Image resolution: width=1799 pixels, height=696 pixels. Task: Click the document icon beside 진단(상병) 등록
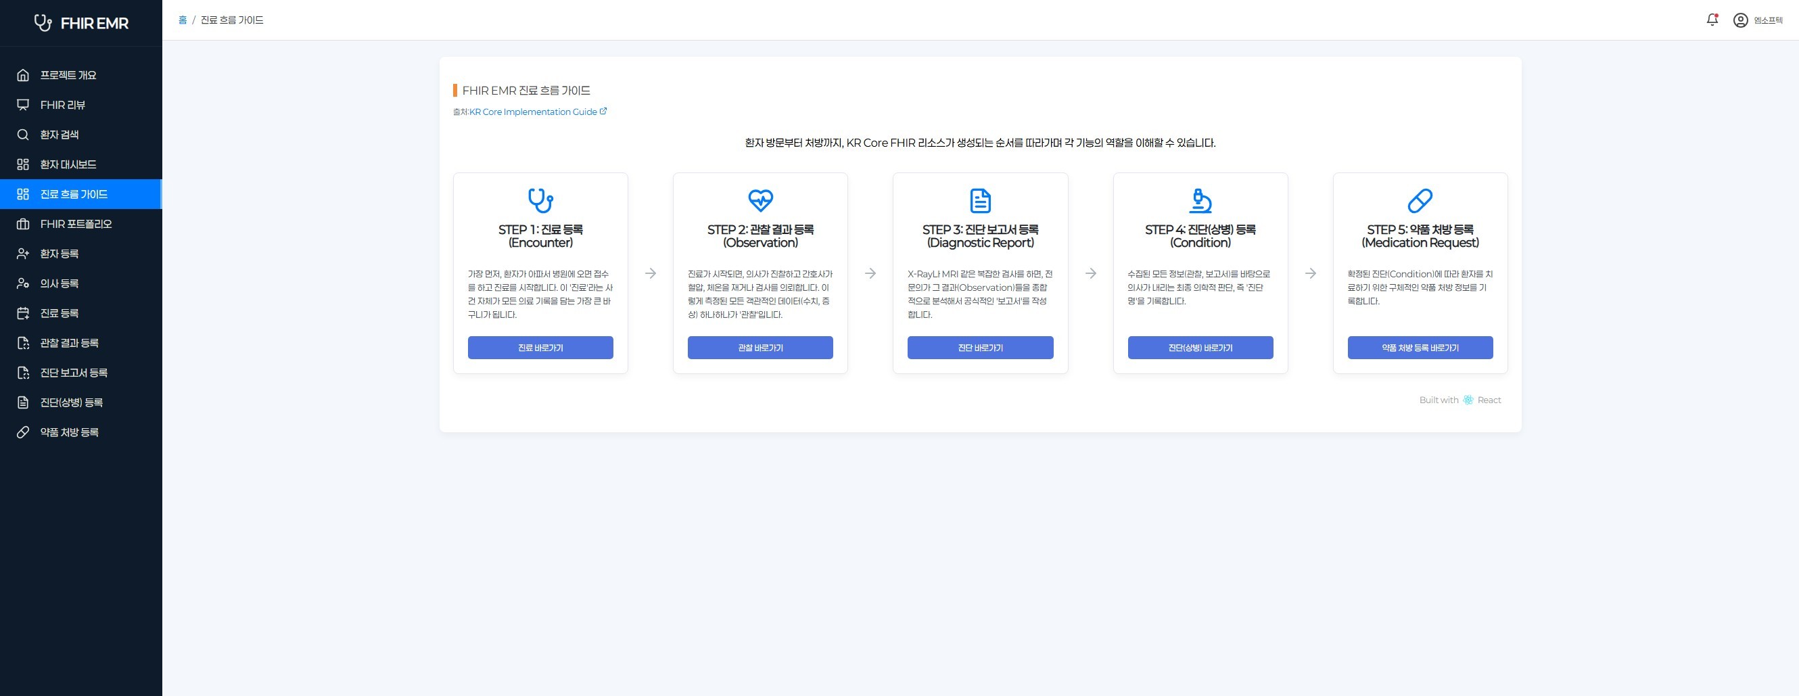point(23,403)
